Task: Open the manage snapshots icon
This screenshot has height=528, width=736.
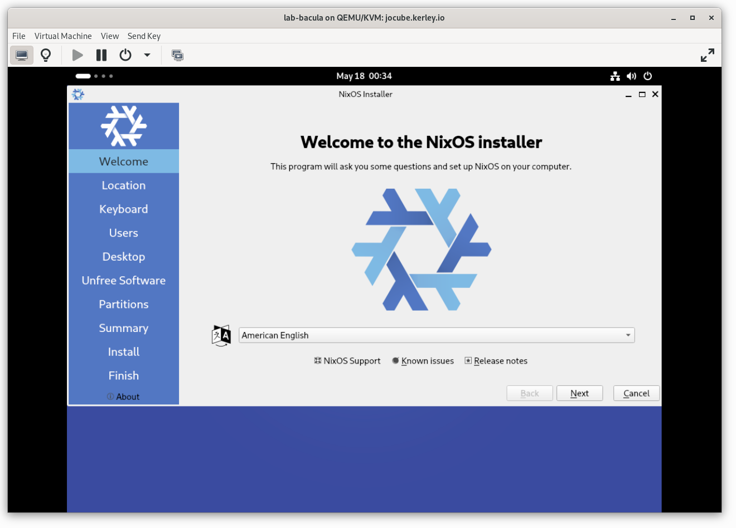Action: pos(177,55)
